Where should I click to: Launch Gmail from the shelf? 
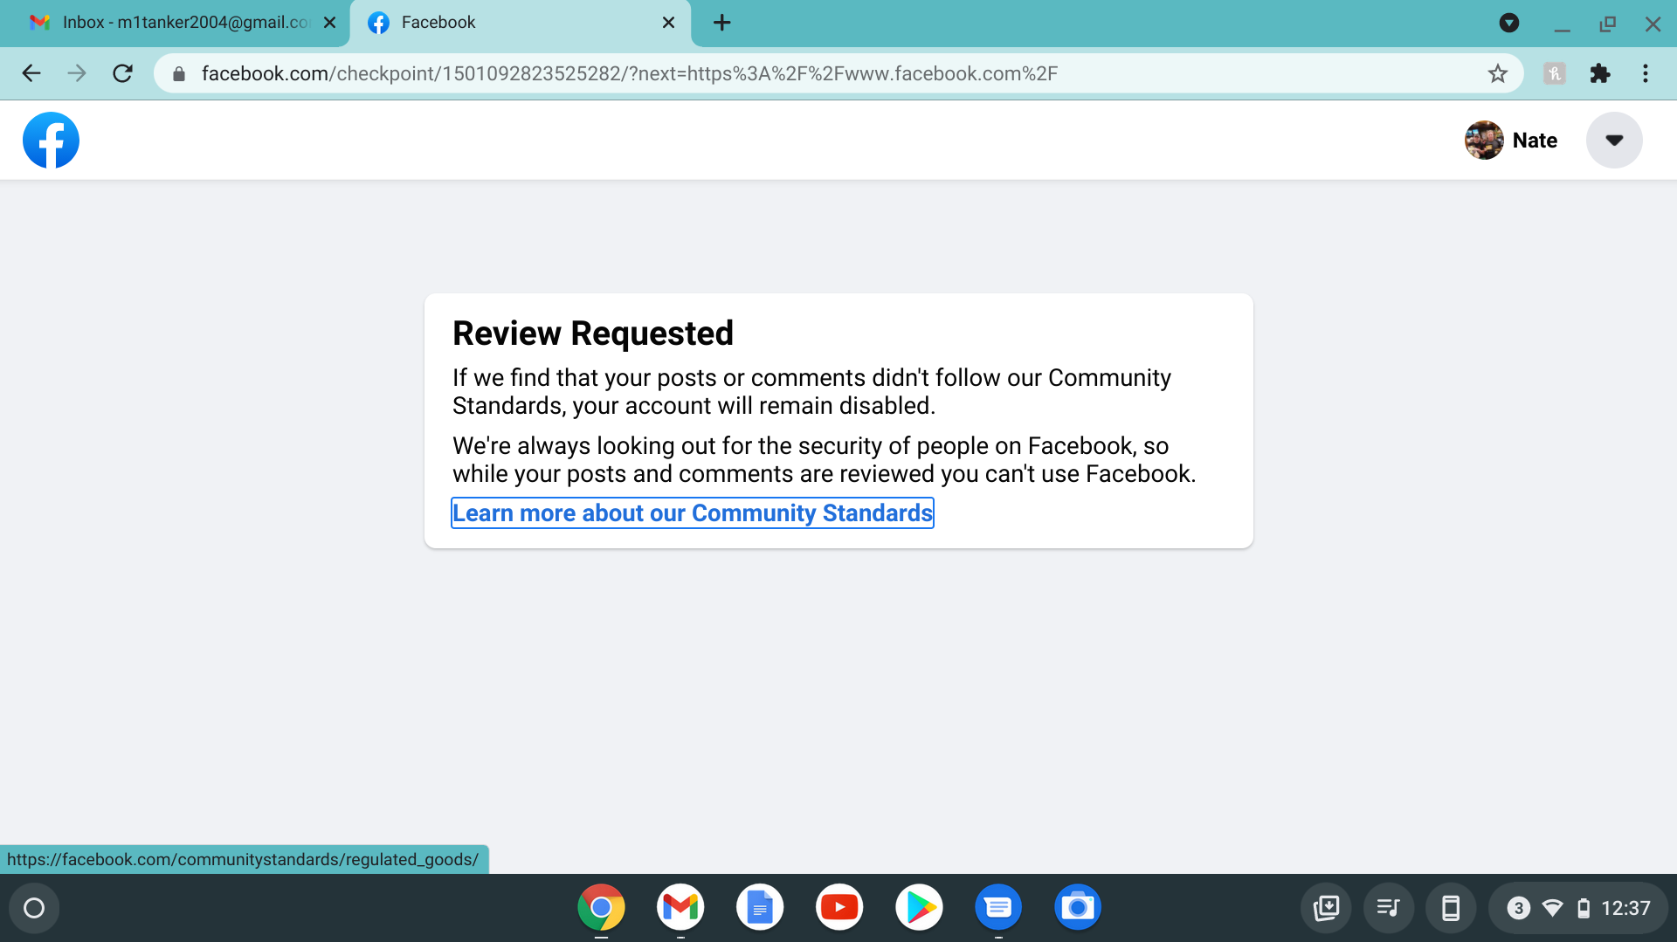coord(680,907)
